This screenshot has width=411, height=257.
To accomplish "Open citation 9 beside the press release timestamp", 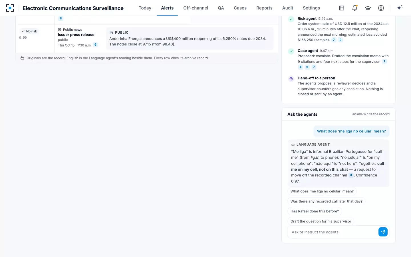I will point(95,45).
